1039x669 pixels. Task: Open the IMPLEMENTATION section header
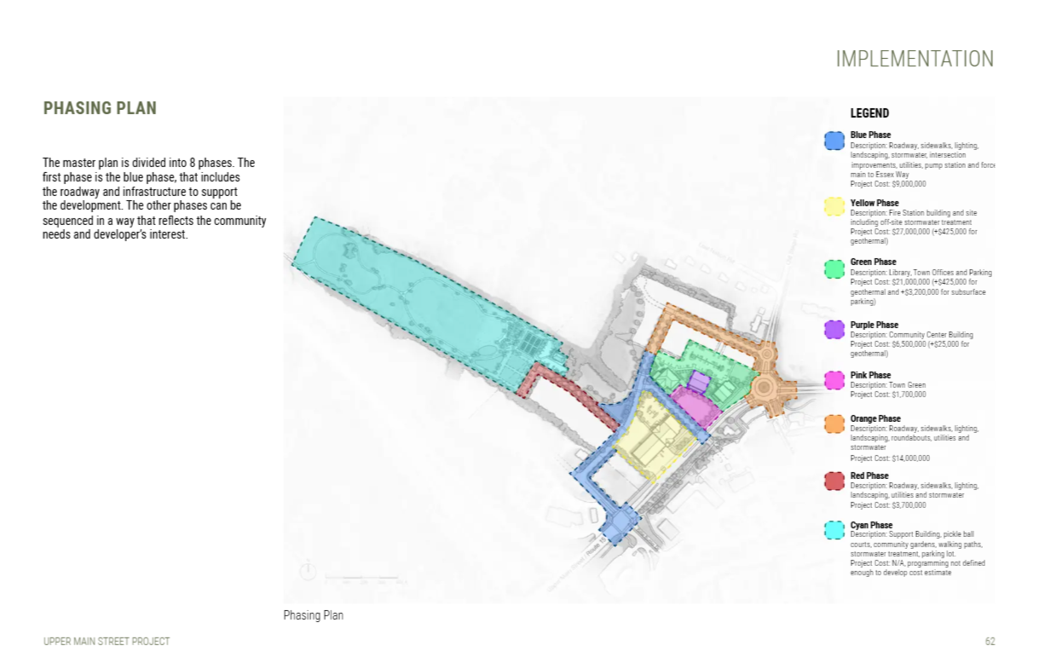coord(915,58)
